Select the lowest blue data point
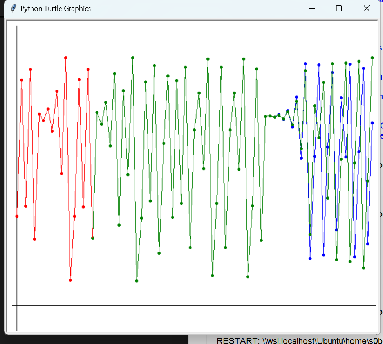The width and height of the screenshot is (383, 344). (x=310, y=258)
